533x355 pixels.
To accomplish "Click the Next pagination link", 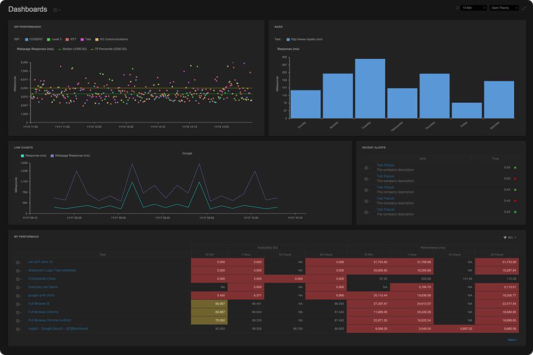I will pyautogui.click(x=512, y=340).
